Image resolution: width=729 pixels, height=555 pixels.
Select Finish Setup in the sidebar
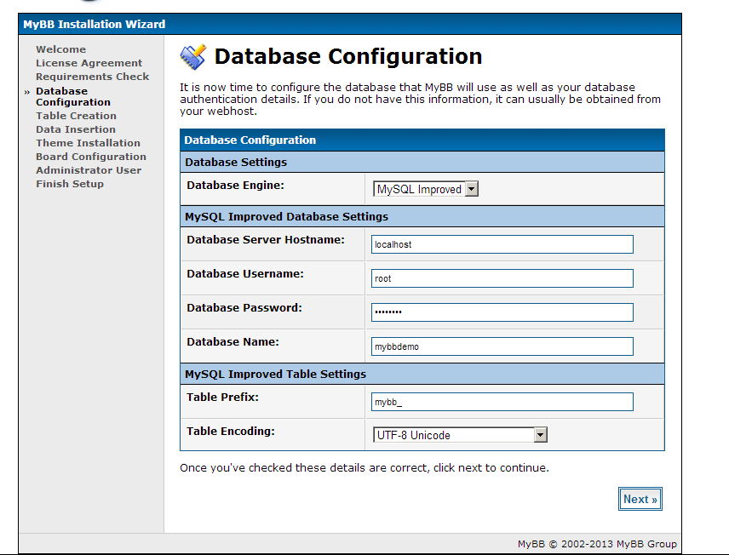click(x=70, y=184)
